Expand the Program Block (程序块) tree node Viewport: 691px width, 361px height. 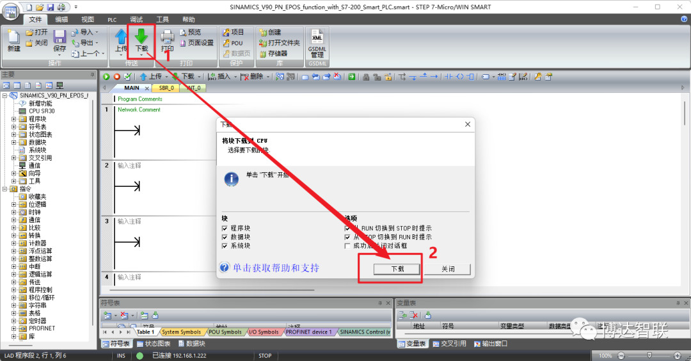coord(13,119)
